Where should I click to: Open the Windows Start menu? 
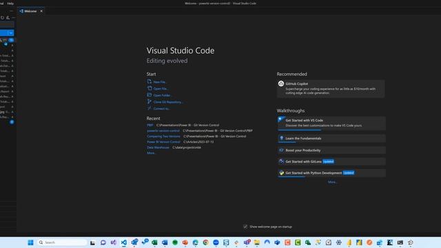click(x=30, y=242)
